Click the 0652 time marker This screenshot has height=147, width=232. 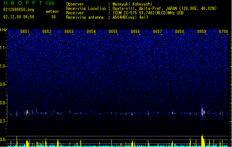pos(47,32)
